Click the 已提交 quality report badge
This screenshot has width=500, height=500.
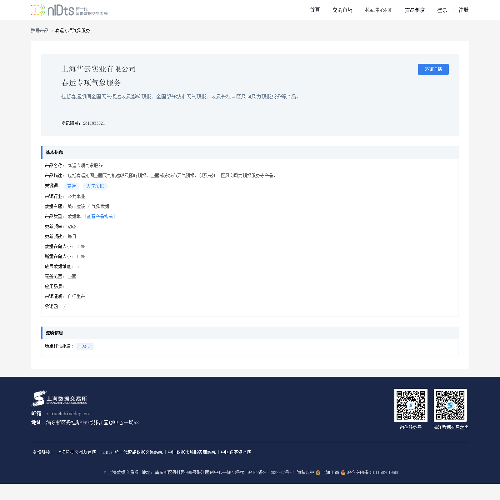pos(85,347)
